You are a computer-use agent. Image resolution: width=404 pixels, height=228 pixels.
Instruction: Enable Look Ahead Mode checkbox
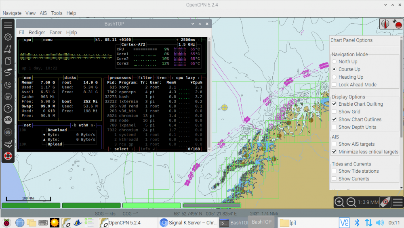[x=355, y=85]
